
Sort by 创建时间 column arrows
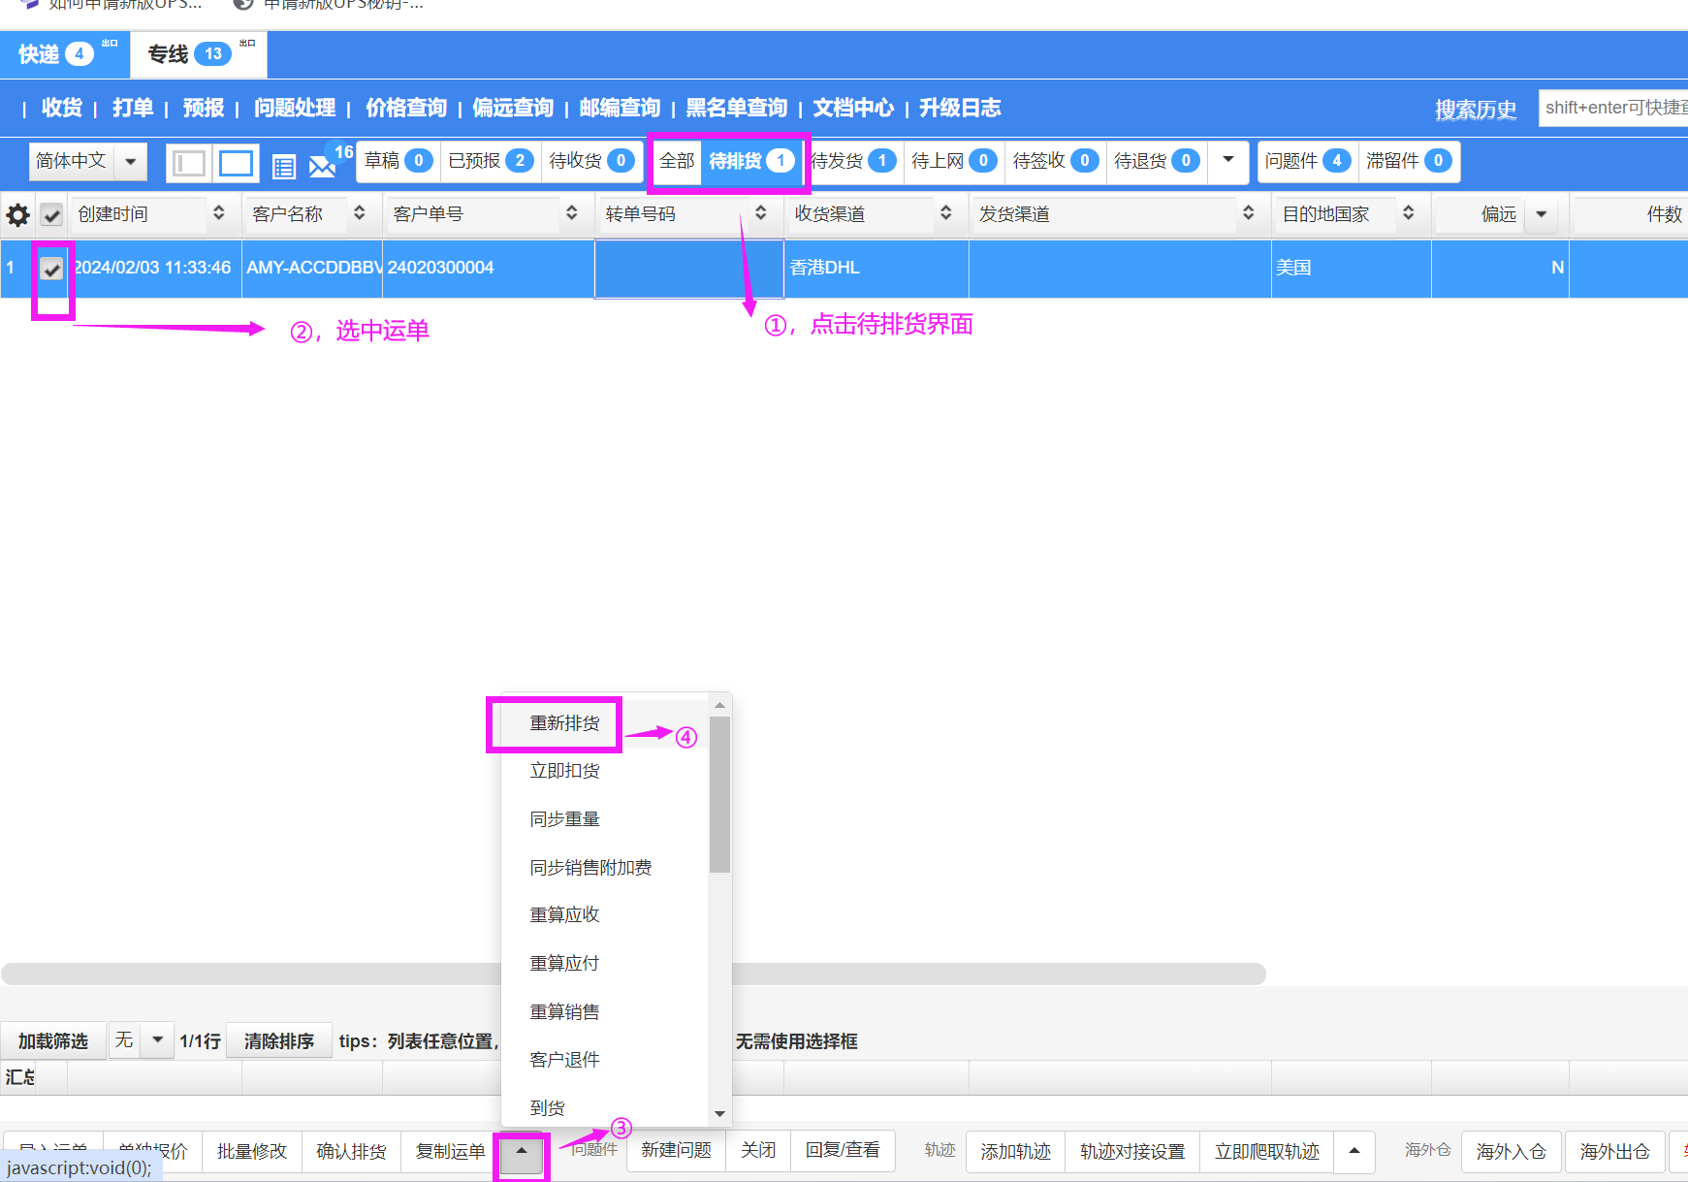tap(219, 213)
